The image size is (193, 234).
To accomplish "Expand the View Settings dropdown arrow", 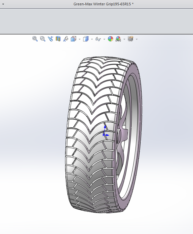I will pos(137,39).
